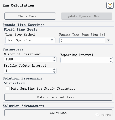This screenshot has height=120, width=115.
Task: Open the help question mark icon
Action: (x=110, y=5)
